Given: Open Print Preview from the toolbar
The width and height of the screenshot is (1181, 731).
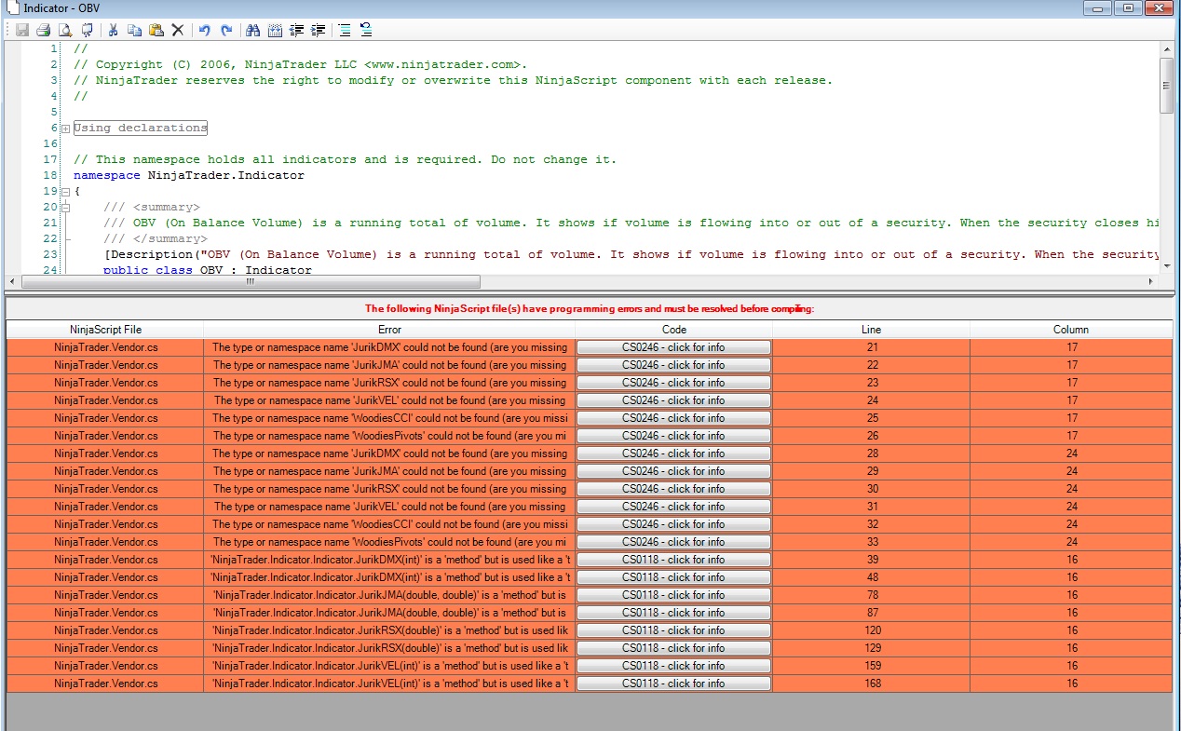Looking at the screenshot, I should tap(64, 30).
